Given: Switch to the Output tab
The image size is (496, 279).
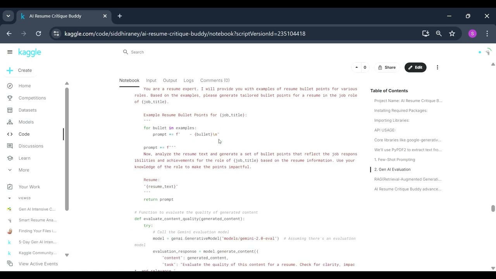Looking at the screenshot, I should 170,80.
